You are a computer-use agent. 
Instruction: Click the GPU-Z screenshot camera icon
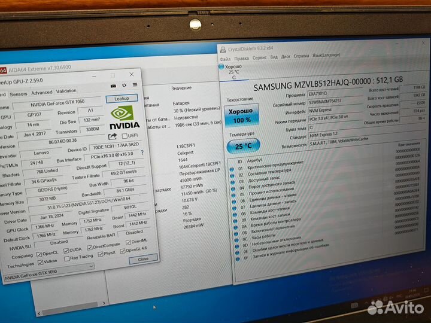tap(113, 86)
